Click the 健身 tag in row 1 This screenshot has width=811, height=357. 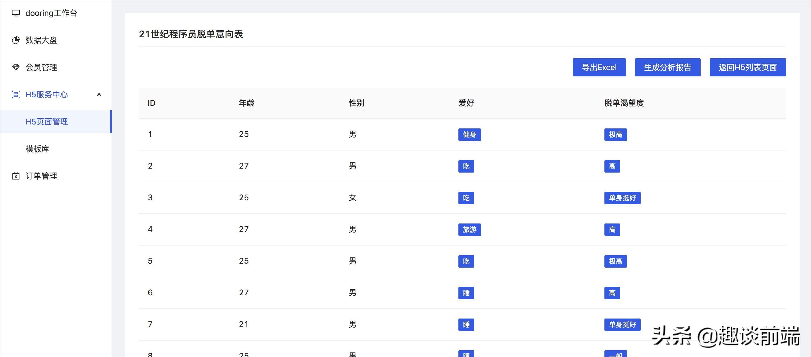(469, 134)
